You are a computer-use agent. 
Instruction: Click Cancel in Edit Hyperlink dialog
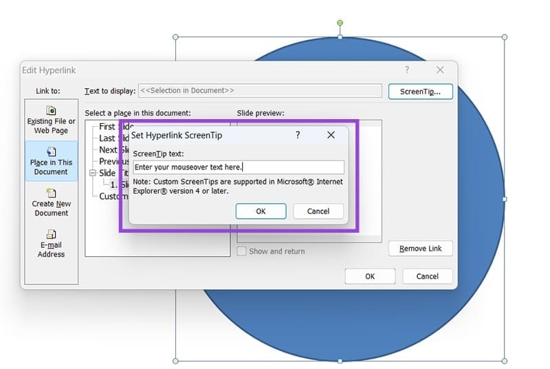coord(427,276)
